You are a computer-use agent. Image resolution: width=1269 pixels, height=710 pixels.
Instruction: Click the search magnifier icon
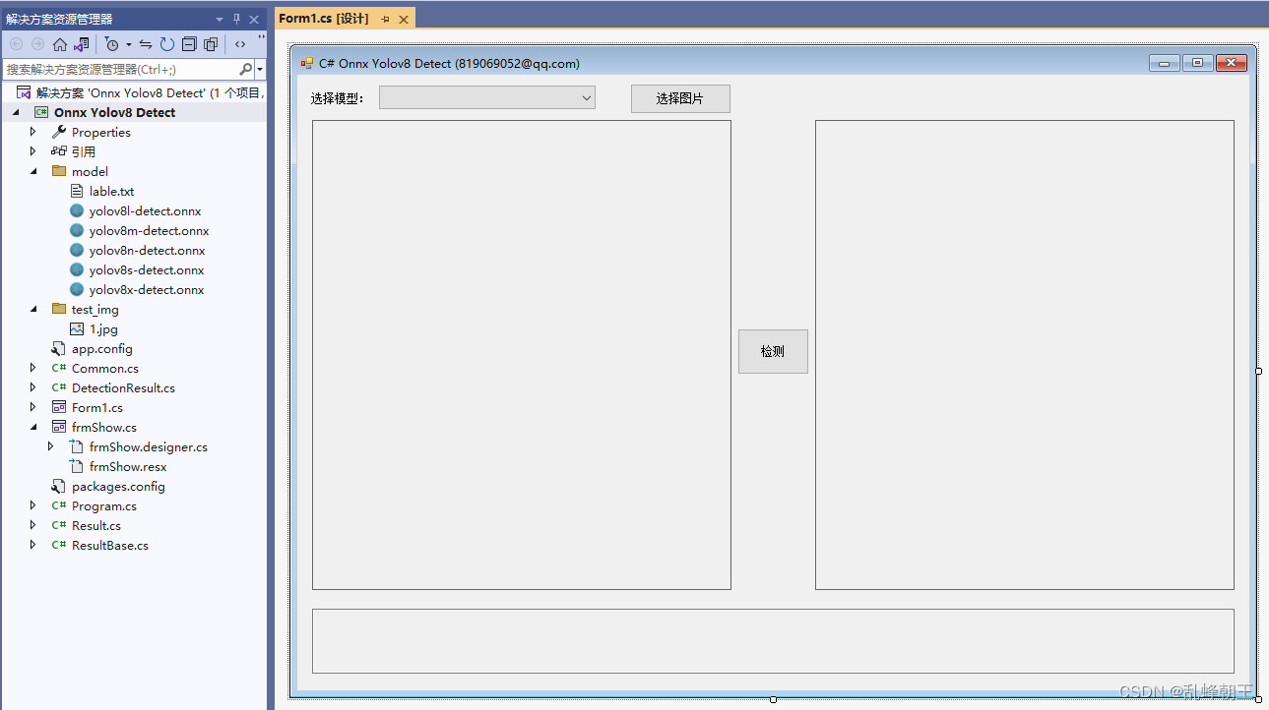246,70
